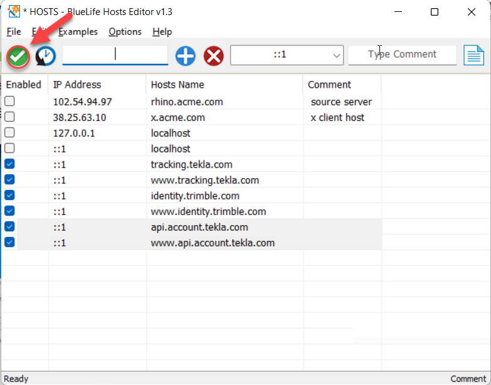The height and width of the screenshot is (385, 491).
Task: Click the blue plus Add icon
Action: point(185,56)
